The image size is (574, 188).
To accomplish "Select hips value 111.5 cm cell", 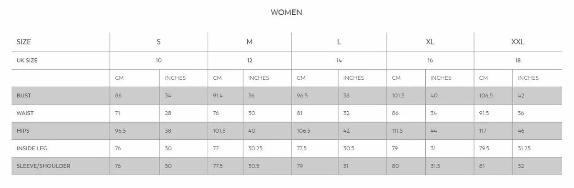I will click(x=406, y=131).
